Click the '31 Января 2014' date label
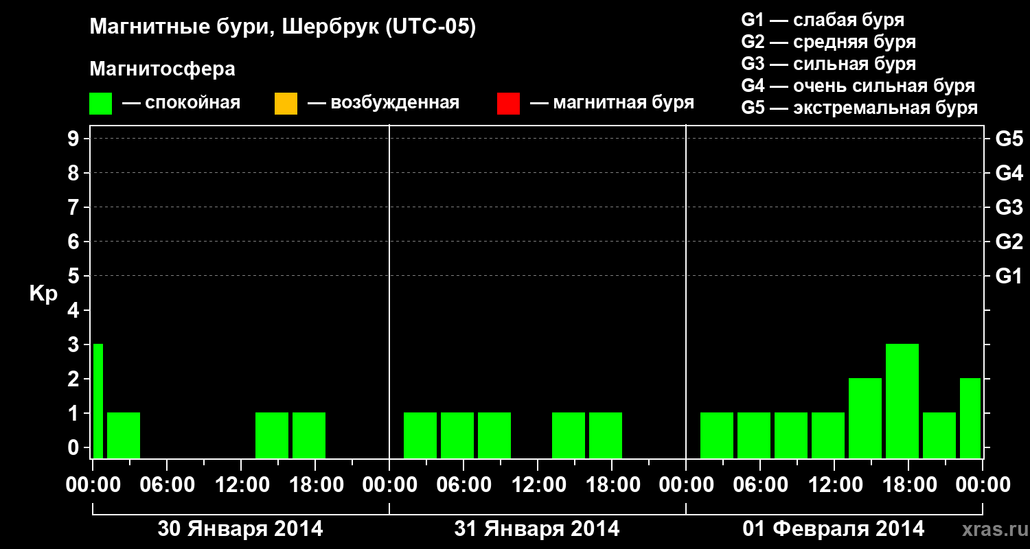The image size is (1030, 549). pos(537,529)
